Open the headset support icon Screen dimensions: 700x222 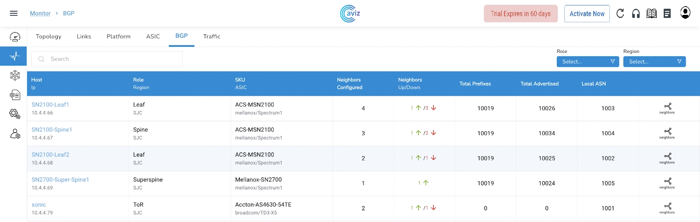[636, 14]
